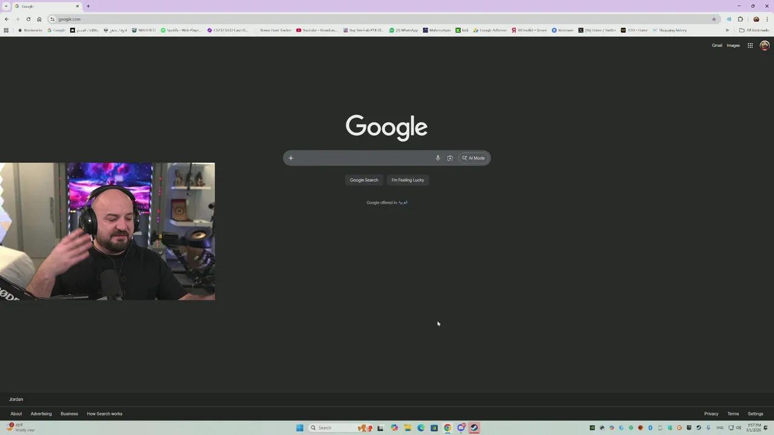Viewport: 774px width, 435px height.
Task: Open File Explorer from the taskbar
Action: tap(408, 428)
